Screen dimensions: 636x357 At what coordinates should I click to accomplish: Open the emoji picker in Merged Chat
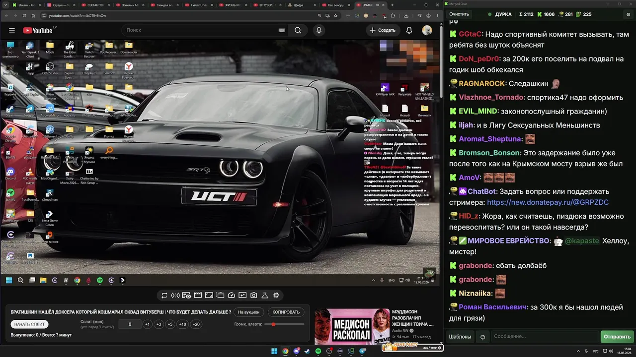482,337
